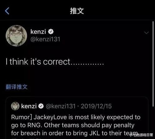Click kenzi name in quoted tweet
The image size is (155, 139).
(29, 106)
